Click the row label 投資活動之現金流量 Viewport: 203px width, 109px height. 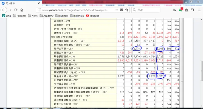(x=62, y=37)
